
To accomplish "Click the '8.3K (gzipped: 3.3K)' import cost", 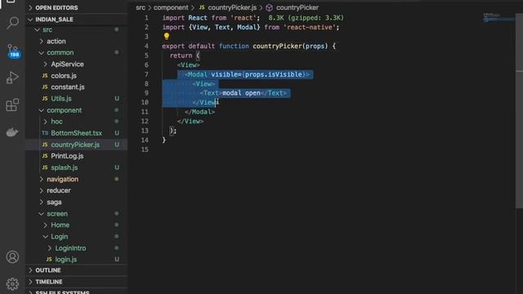I will [306, 18].
